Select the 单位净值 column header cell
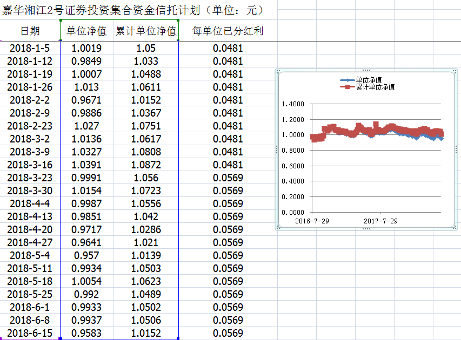This screenshot has height=340, width=461. [x=86, y=31]
